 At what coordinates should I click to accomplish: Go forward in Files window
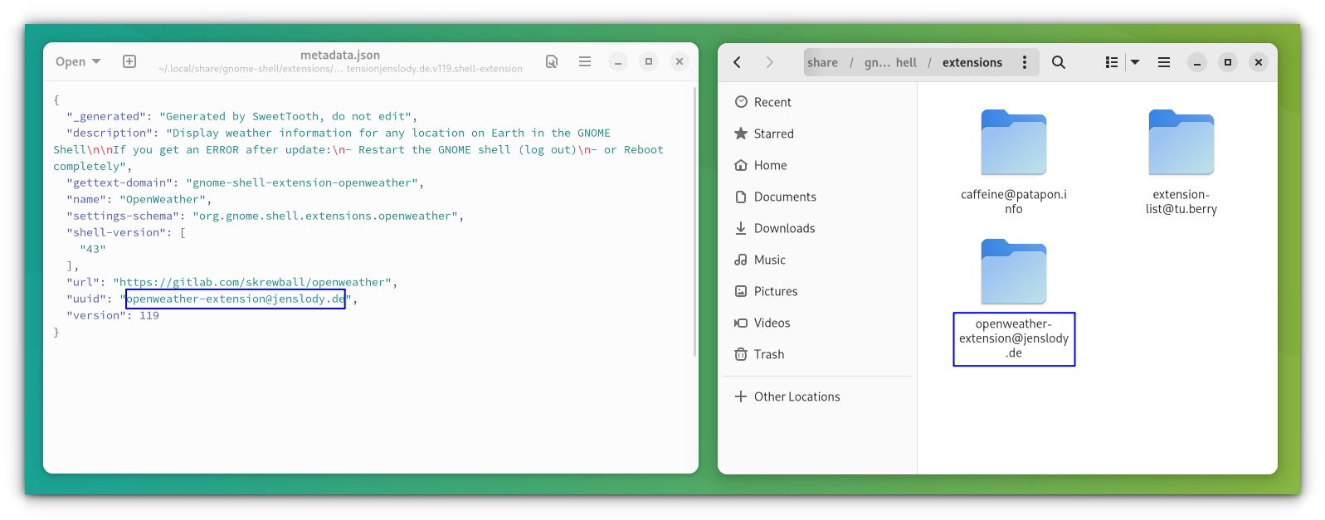770,62
